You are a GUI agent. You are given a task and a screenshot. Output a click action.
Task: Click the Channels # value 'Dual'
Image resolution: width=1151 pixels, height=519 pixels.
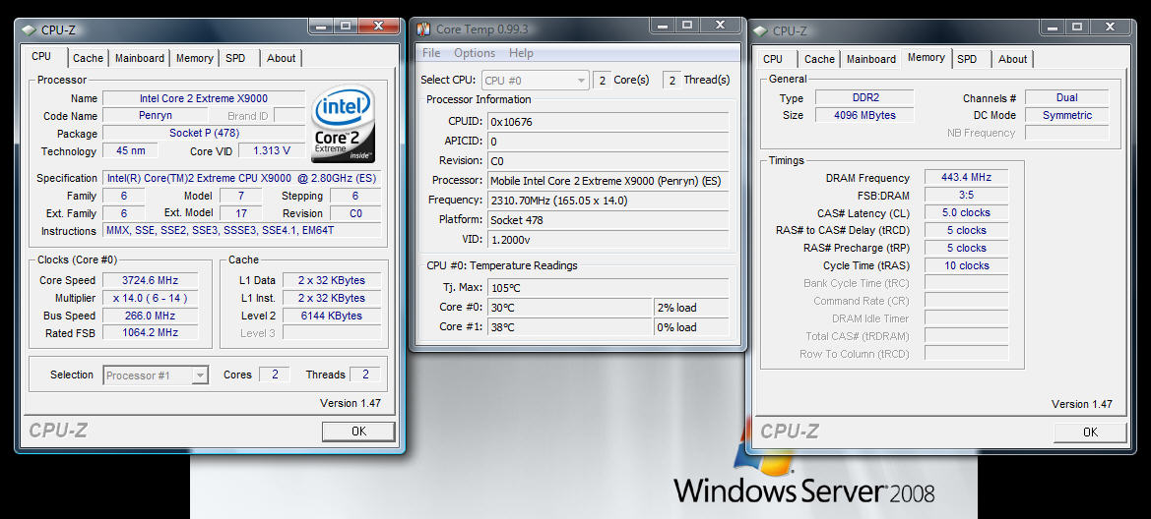tap(1066, 97)
